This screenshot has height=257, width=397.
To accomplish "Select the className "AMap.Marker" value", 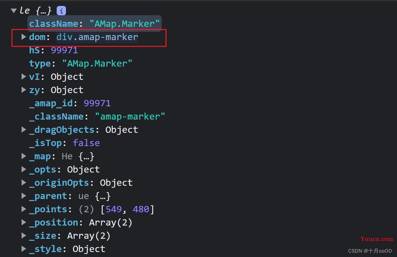I will click(x=125, y=24).
